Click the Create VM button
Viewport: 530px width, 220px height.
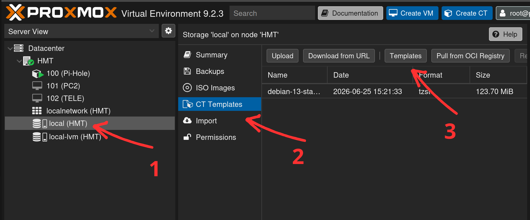(412, 13)
